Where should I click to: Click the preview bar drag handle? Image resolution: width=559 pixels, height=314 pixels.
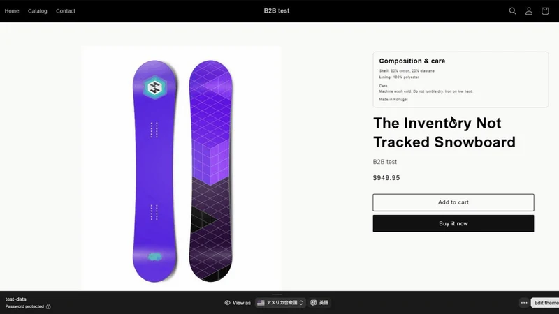click(x=277, y=294)
